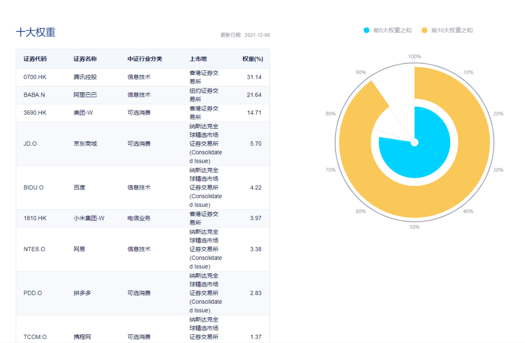
Task: Click the name 百度
Action: click(x=79, y=188)
